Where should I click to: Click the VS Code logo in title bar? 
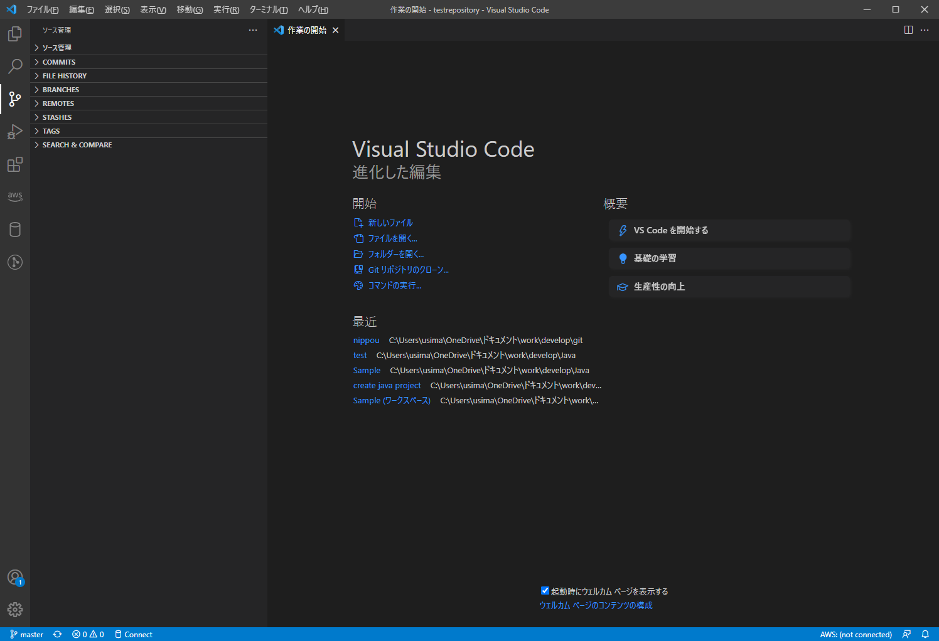11,9
